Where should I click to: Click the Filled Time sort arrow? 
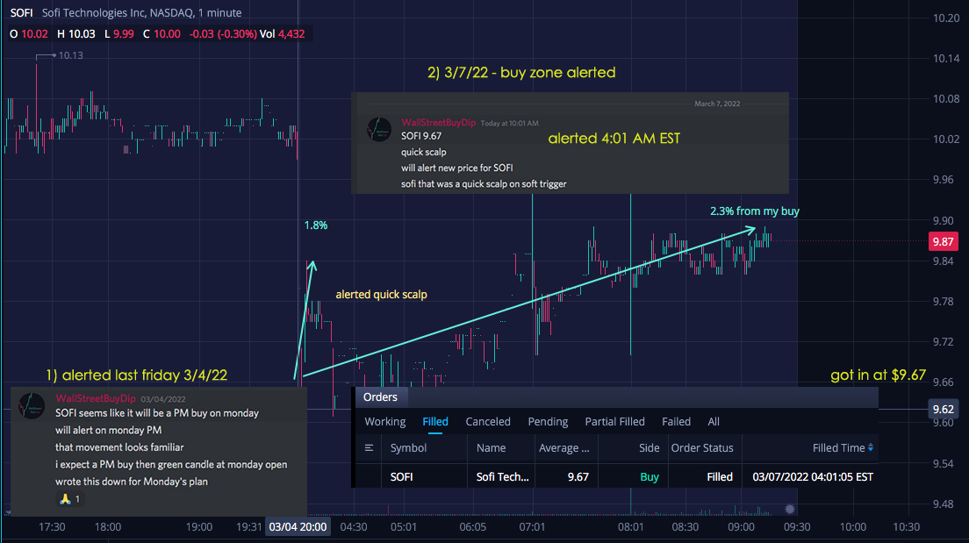(871, 448)
